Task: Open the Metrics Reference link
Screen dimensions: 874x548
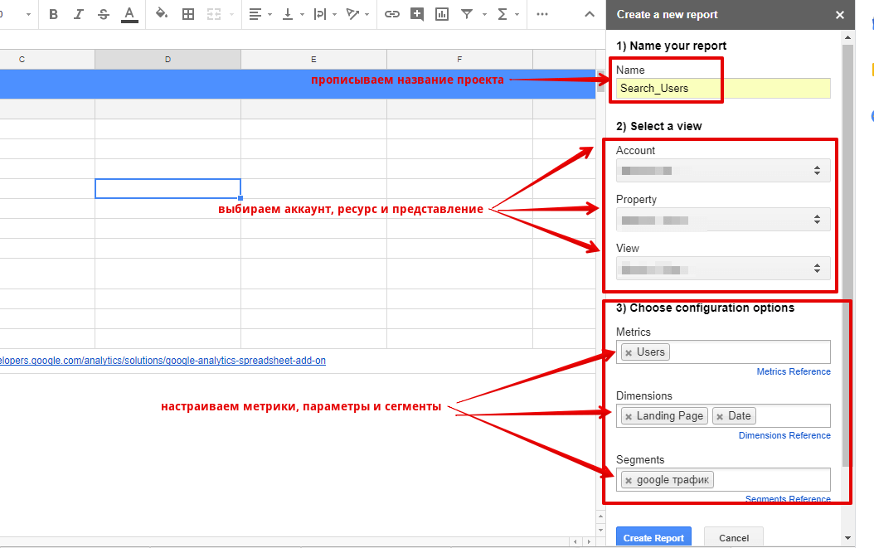Action: (793, 372)
